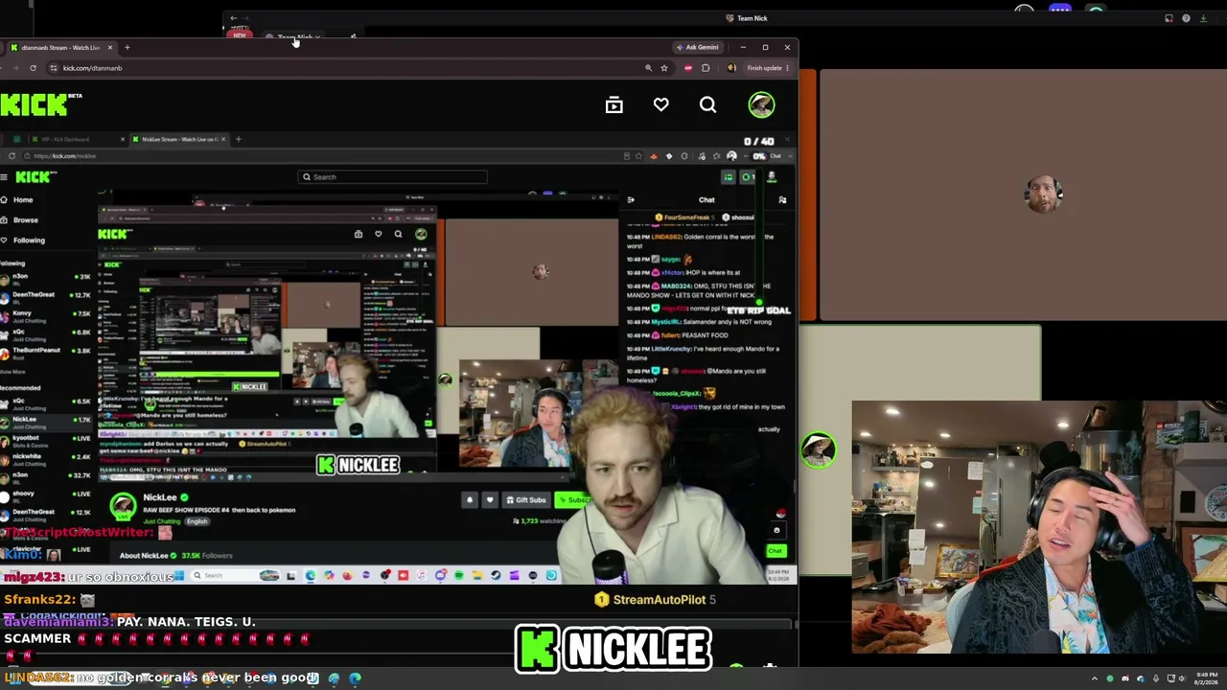Click the small Kick logo beside the hamburger menu
This screenshot has width=1227, height=690.
pyautogui.click(x=36, y=177)
